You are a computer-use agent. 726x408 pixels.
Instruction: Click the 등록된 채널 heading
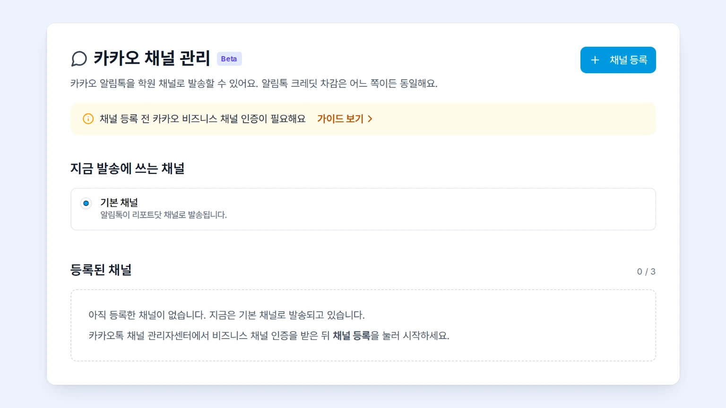(x=101, y=270)
